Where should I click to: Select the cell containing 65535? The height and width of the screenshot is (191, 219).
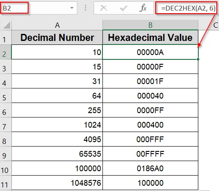[57, 154]
